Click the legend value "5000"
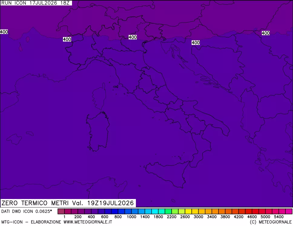Viewport: 293px width, 226px height. (265, 217)
